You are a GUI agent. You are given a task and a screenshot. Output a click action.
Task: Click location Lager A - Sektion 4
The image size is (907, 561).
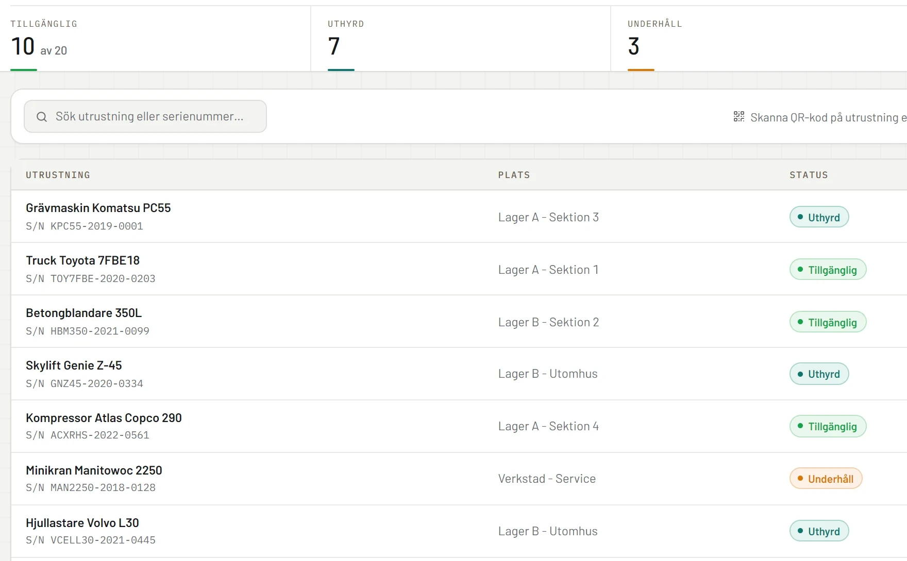tap(548, 426)
